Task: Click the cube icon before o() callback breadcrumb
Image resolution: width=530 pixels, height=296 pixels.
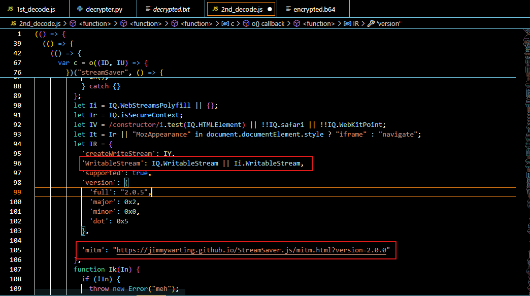Action: (x=246, y=23)
